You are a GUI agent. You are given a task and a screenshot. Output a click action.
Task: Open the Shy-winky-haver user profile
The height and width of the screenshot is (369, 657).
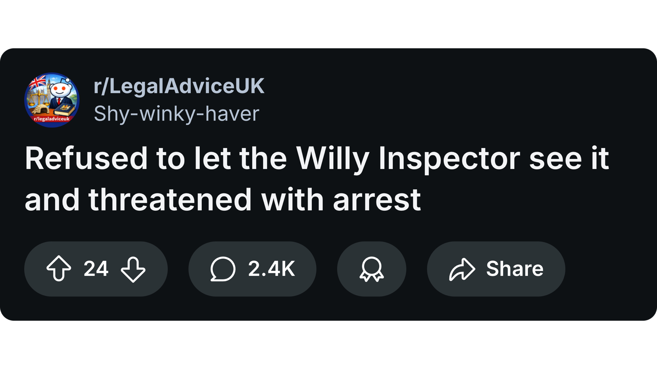(176, 114)
